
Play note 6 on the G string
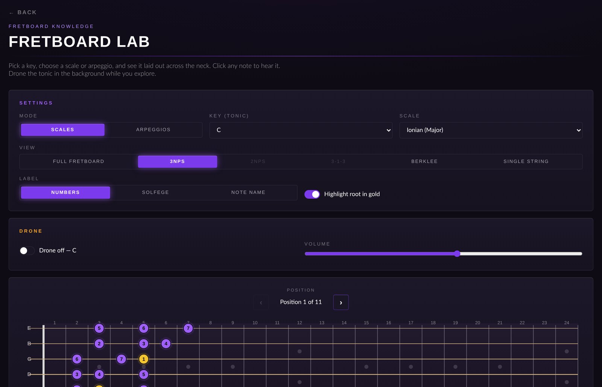tap(77, 359)
